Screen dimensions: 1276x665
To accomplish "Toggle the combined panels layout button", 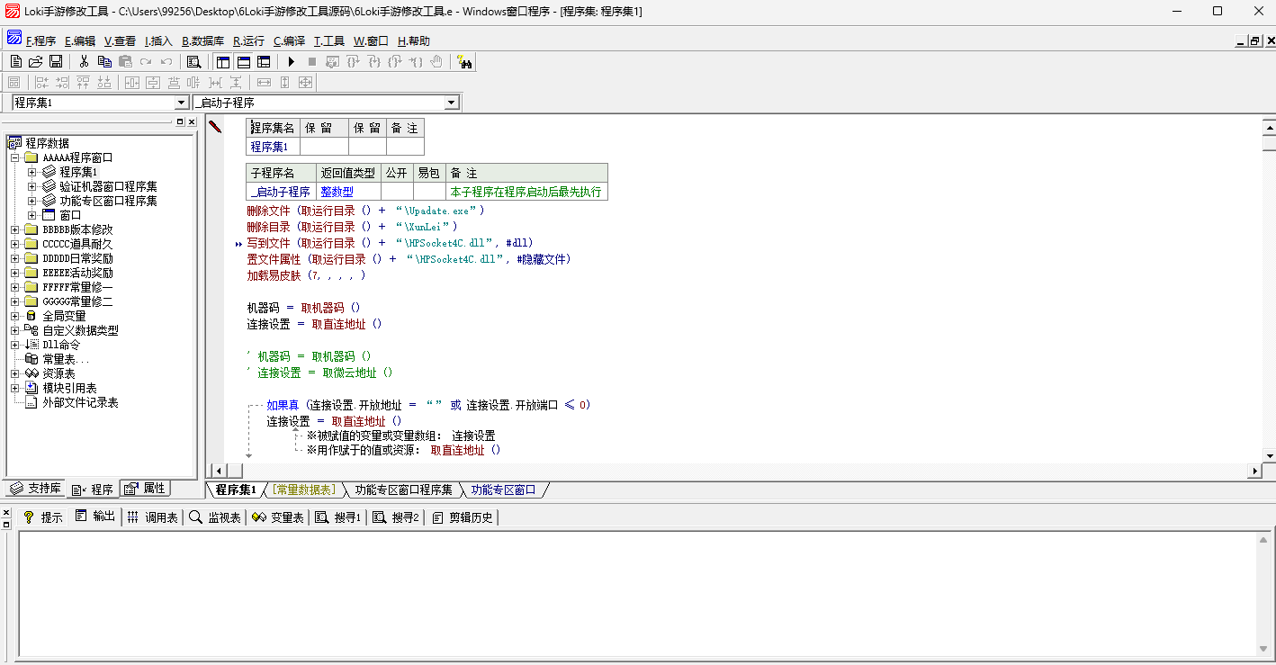I will pos(264,61).
